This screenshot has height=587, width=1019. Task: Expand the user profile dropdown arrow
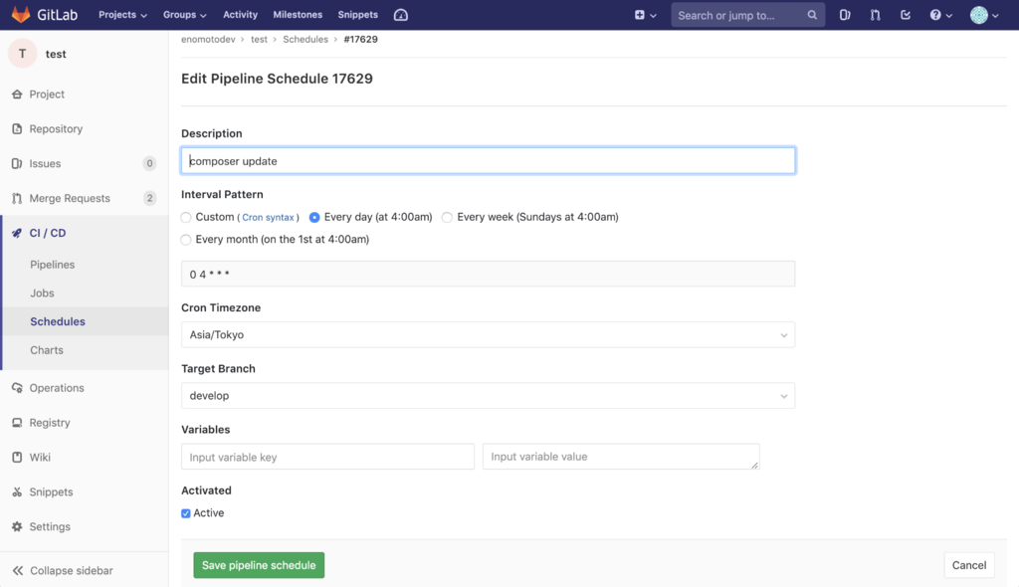995,16
